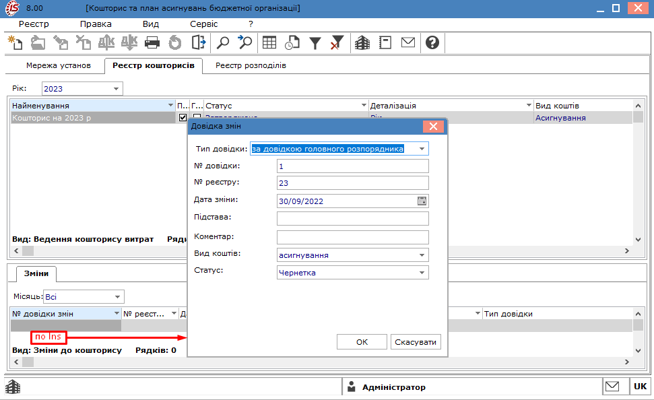Click the organization building toolbar icon
Viewport: 654px width, 400px height.
click(x=362, y=42)
